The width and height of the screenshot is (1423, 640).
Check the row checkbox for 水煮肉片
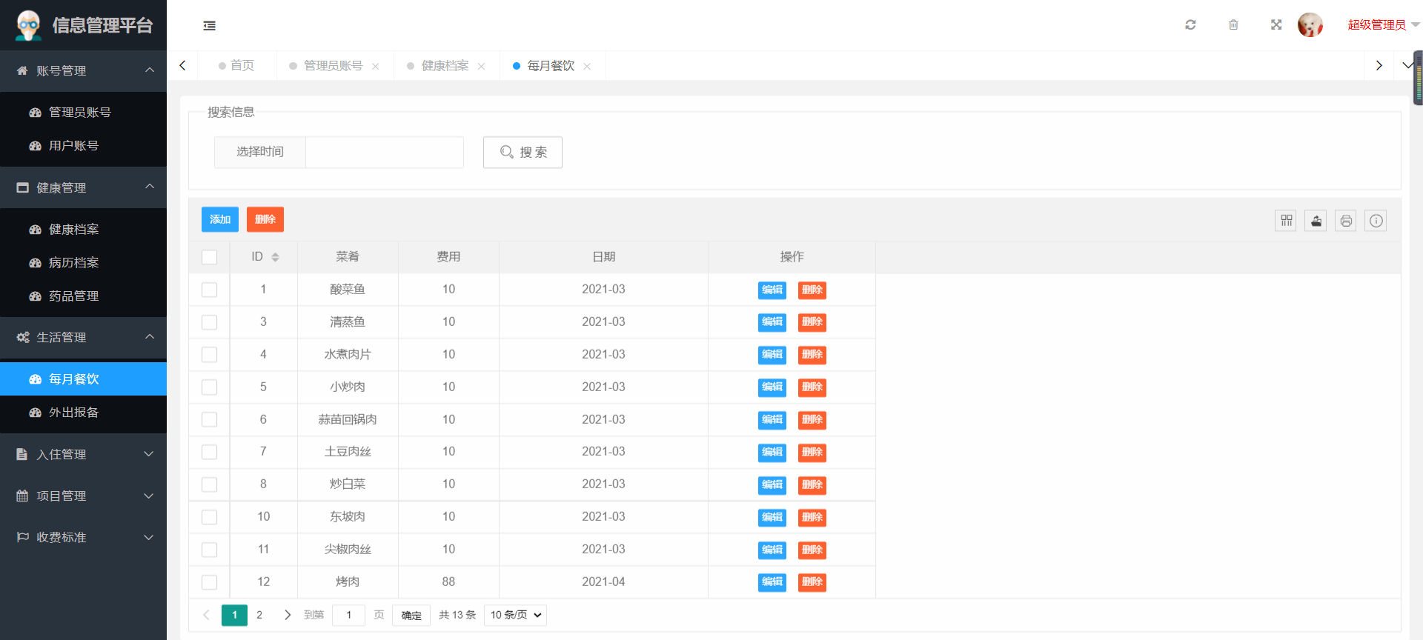coord(210,355)
